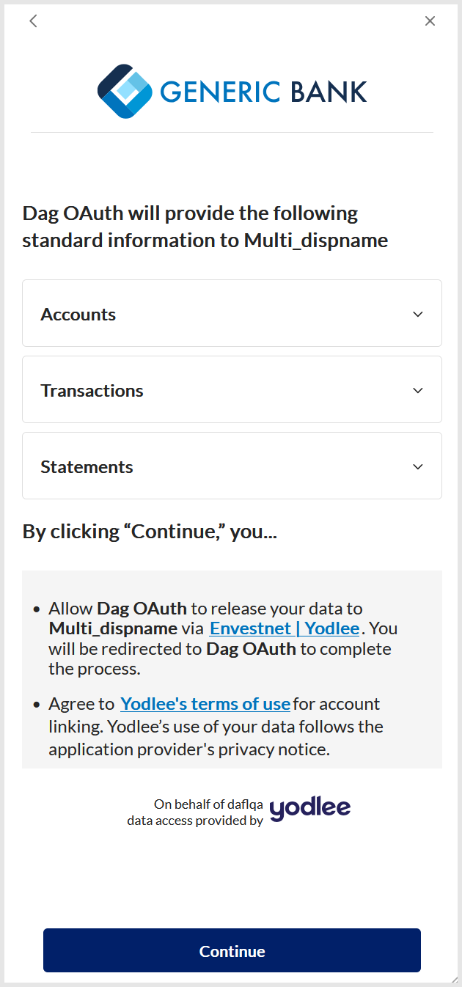The image size is (462, 987).
Task: Expand the Transactions chevron arrow
Action: [x=418, y=390]
